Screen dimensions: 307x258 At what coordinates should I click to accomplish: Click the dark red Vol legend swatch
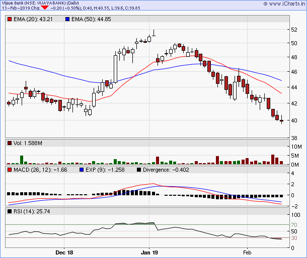[x=10, y=143]
